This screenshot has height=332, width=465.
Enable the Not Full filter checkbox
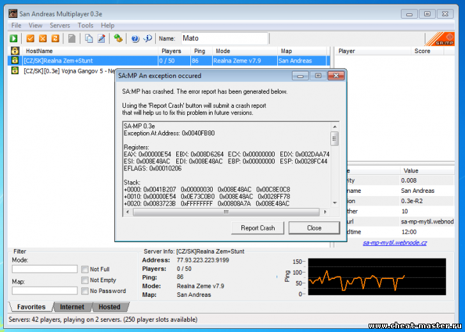pos(85,269)
